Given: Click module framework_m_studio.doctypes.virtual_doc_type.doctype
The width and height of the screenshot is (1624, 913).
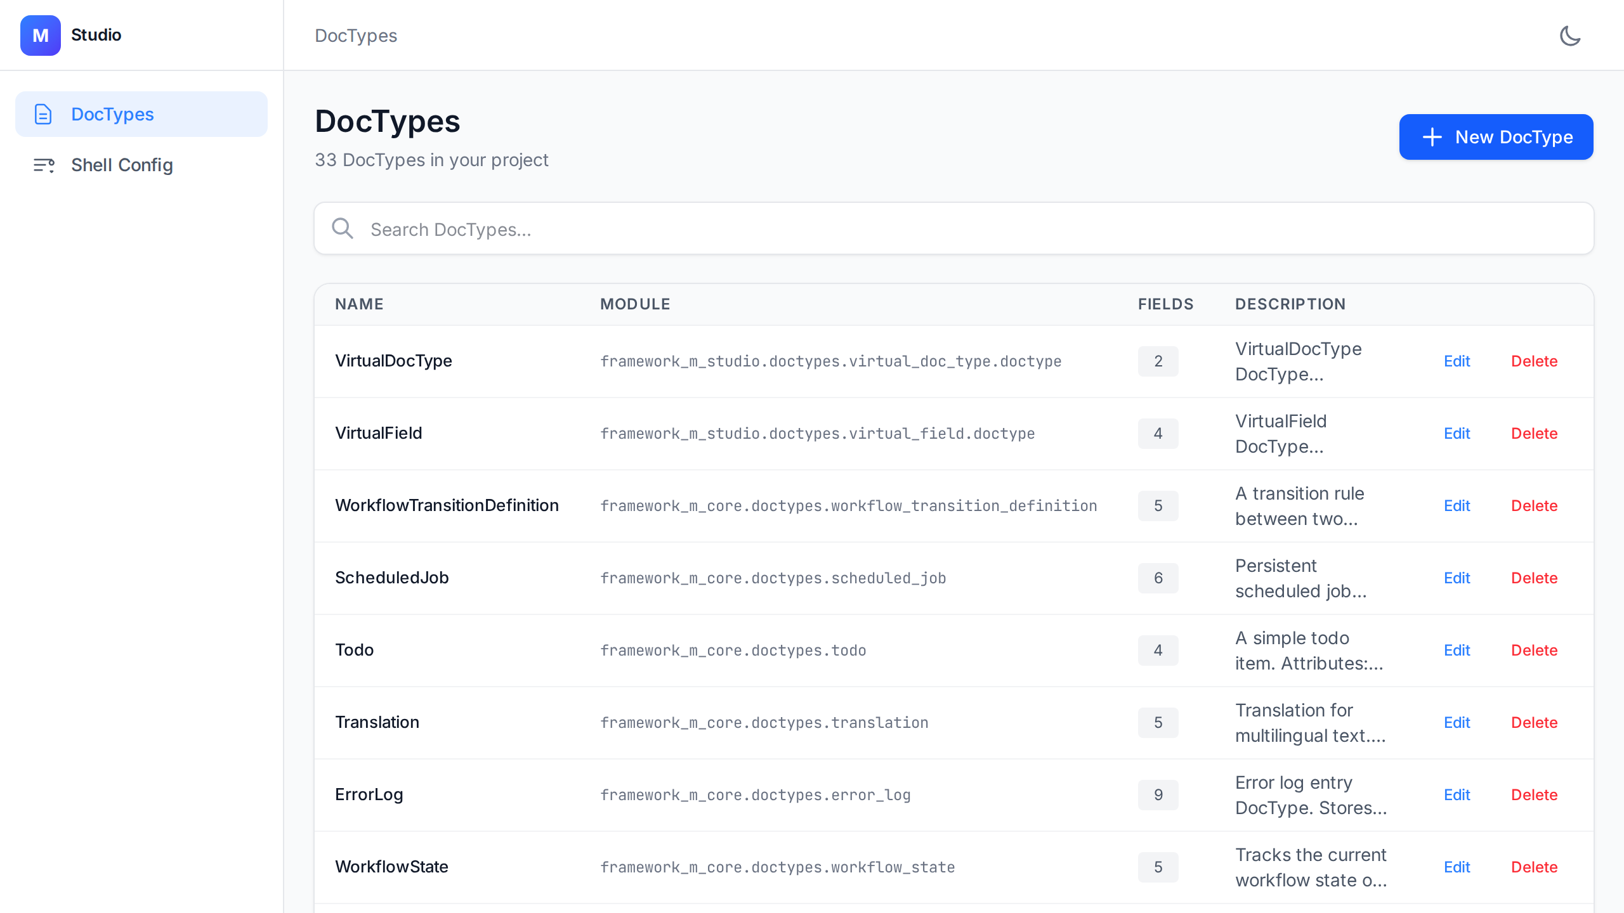Looking at the screenshot, I should (830, 361).
